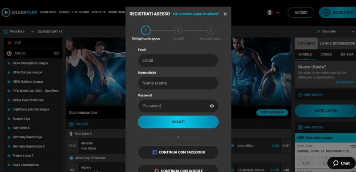Viewport: 356px width, 172px height.
Task: Click star icon beside Inghilterra premier league
Action: [9, 109]
